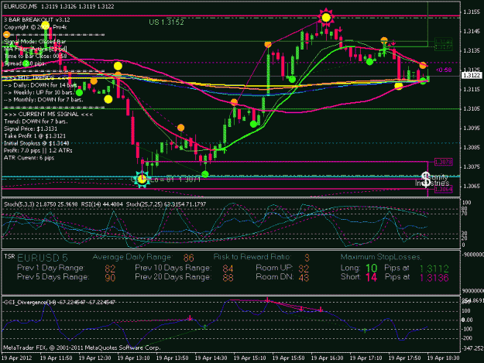Click '19 Apr 15:10' on the time axis
Screen dimensions: 484x363
(249, 358)
